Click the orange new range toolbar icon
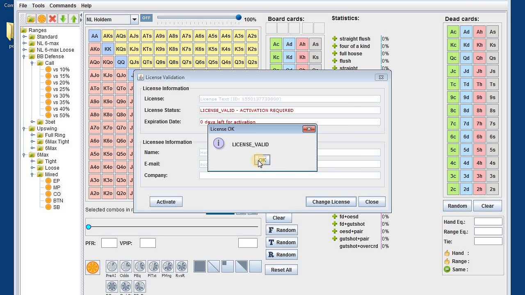525x295 pixels. point(42,19)
